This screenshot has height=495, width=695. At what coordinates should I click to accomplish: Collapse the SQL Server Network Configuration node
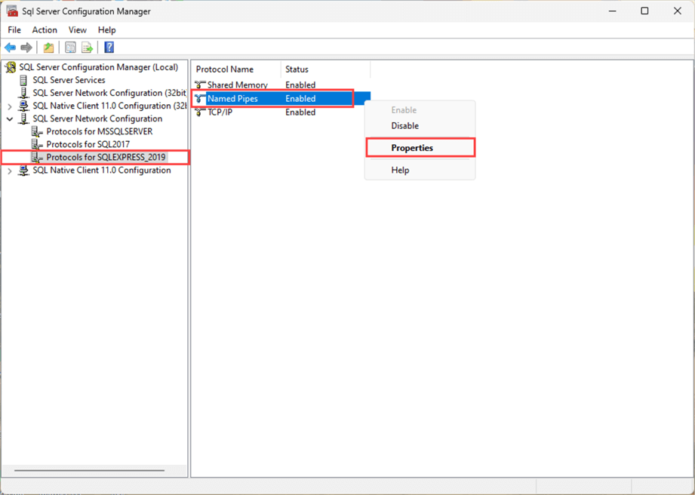pos(10,119)
